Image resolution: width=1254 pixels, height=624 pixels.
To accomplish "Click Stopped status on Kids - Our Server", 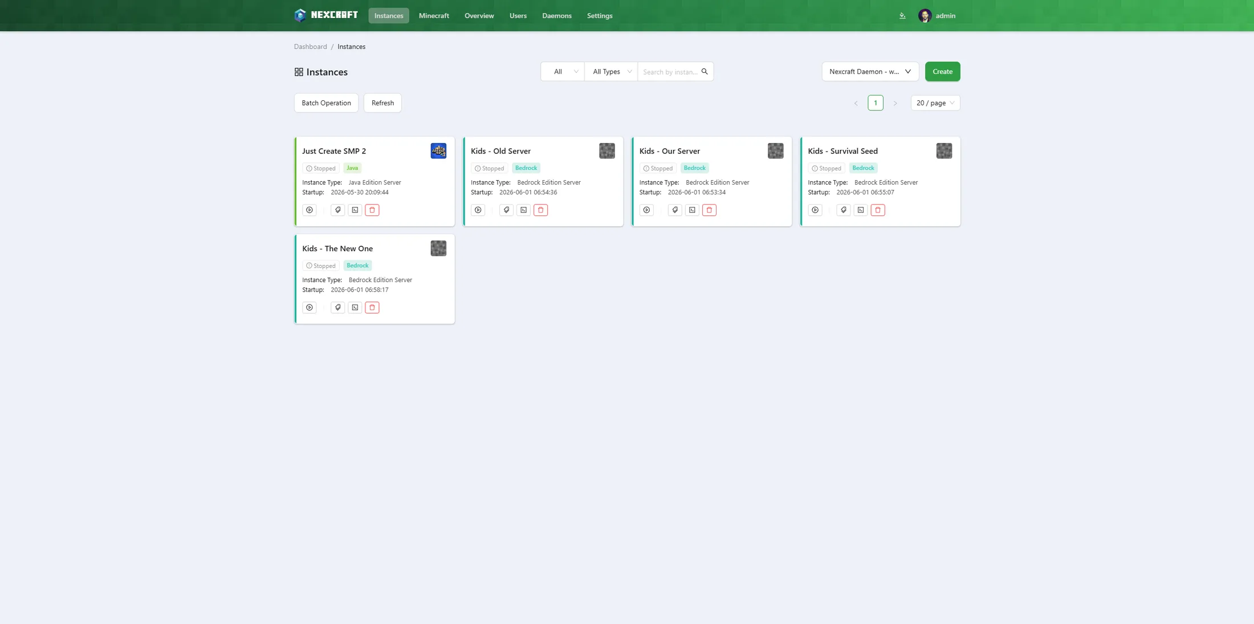I will (658, 168).
